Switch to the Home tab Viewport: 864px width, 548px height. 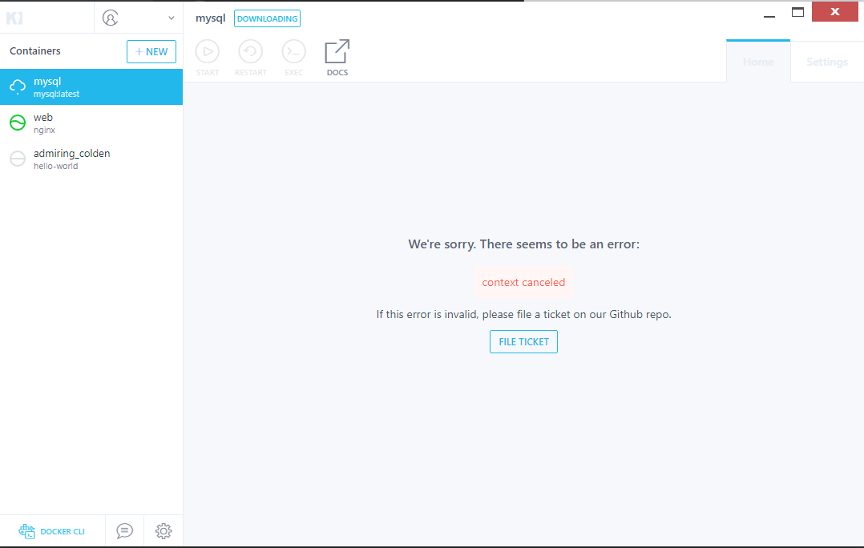point(758,62)
